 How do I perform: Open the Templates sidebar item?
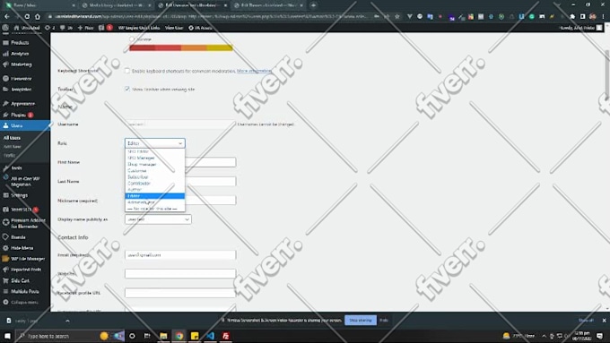[21, 90]
